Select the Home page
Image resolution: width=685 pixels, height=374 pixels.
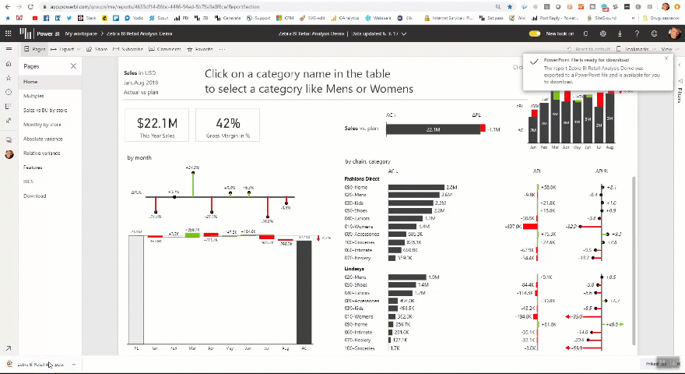click(x=50, y=82)
